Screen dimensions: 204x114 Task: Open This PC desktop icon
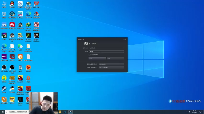4,4
